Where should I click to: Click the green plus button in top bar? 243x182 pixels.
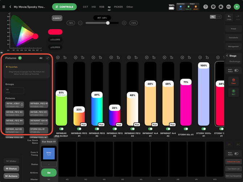pos(236,7)
